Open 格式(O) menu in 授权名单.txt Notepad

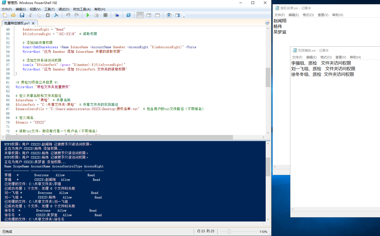coord(308,15)
